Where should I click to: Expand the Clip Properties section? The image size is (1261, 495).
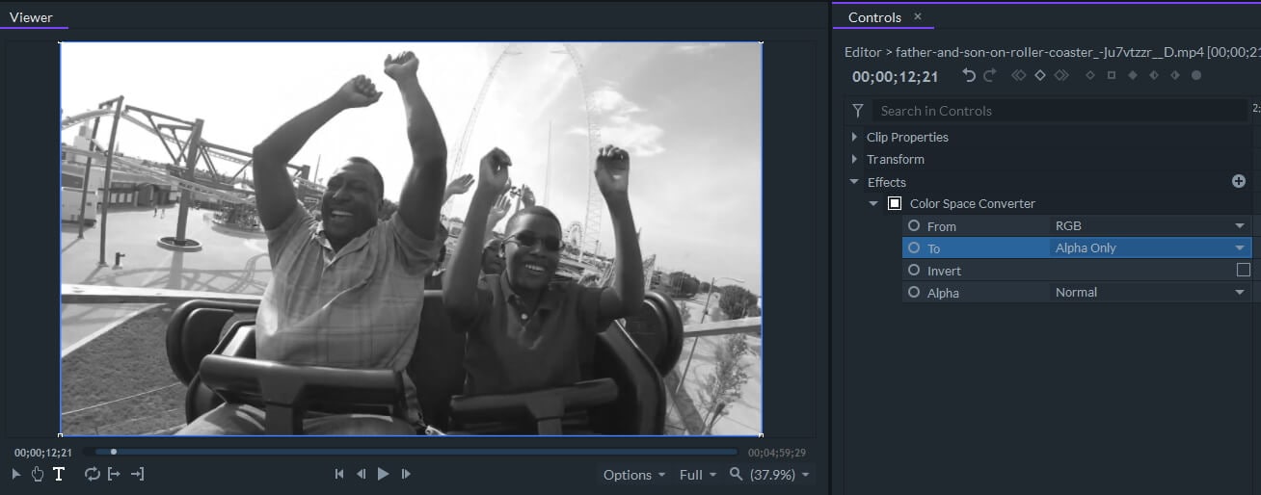coord(854,137)
